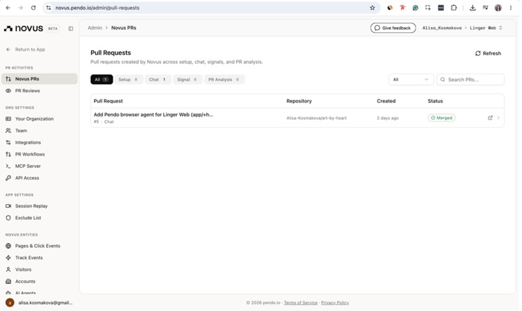
Task: Click the browser address bar URL
Action: pos(98,8)
